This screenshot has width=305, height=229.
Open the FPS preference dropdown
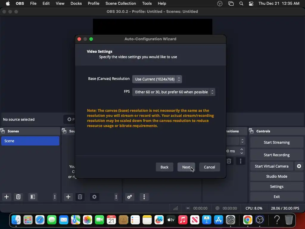[x=174, y=92]
